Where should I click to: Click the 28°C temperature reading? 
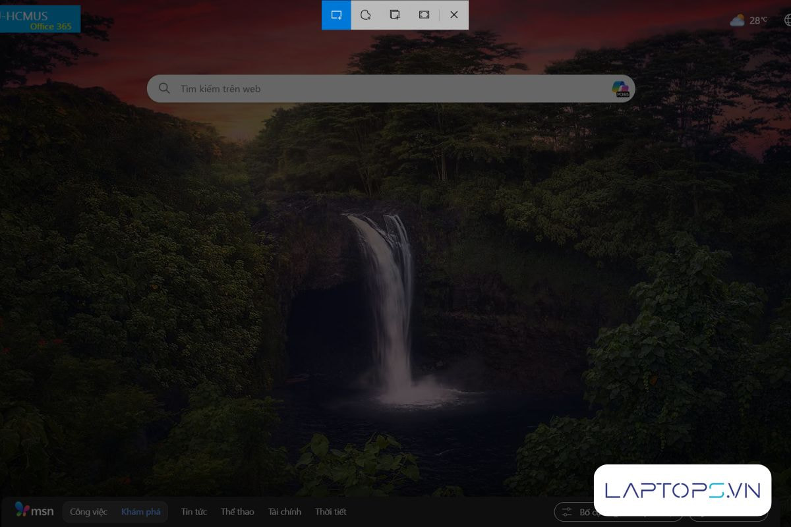coord(758,20)
